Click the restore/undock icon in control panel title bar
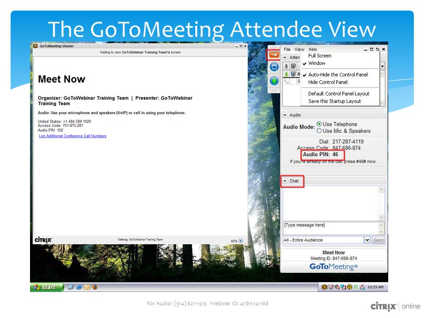 (x=378, y=49)
